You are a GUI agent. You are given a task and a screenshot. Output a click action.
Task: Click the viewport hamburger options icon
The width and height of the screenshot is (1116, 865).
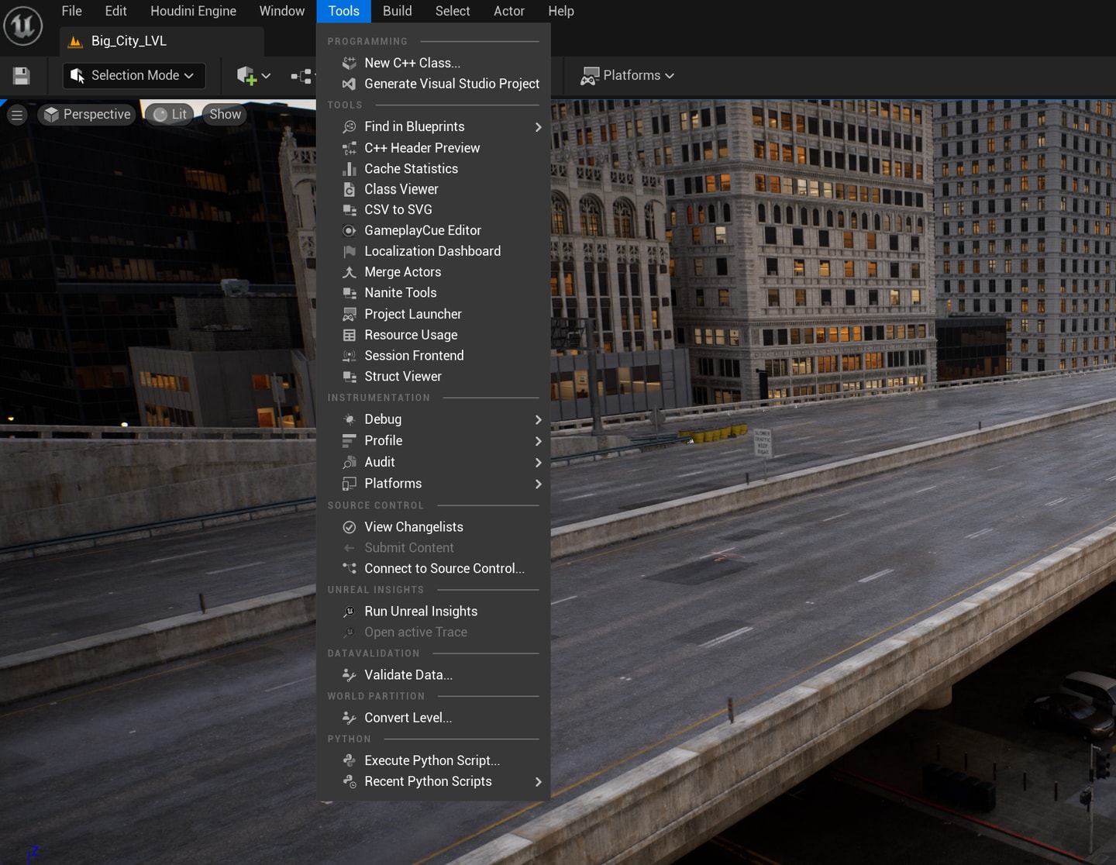click(17, 115)
